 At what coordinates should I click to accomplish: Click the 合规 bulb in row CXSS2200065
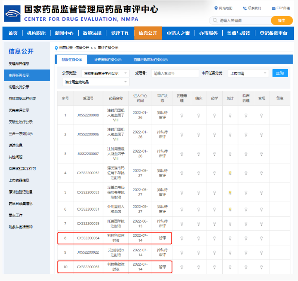(262, 267)
